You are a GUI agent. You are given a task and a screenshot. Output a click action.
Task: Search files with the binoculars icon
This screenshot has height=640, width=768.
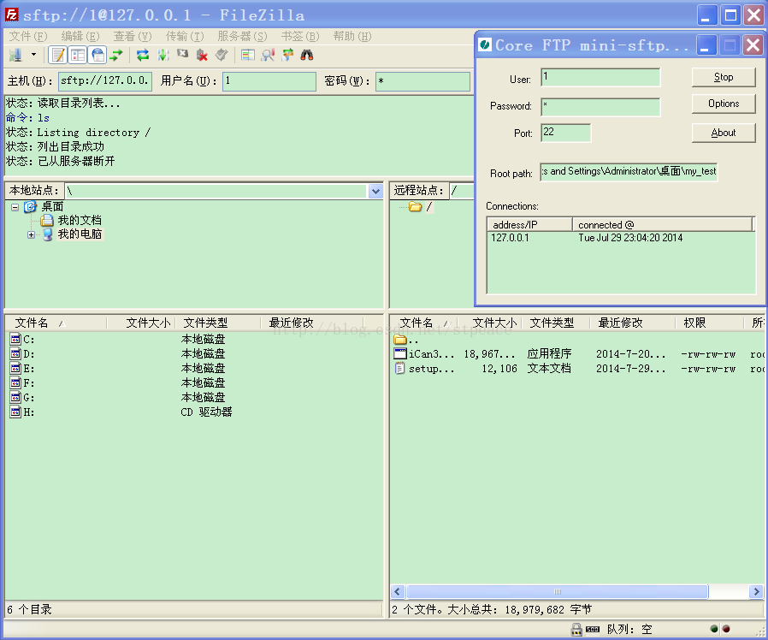click(307, 55)
